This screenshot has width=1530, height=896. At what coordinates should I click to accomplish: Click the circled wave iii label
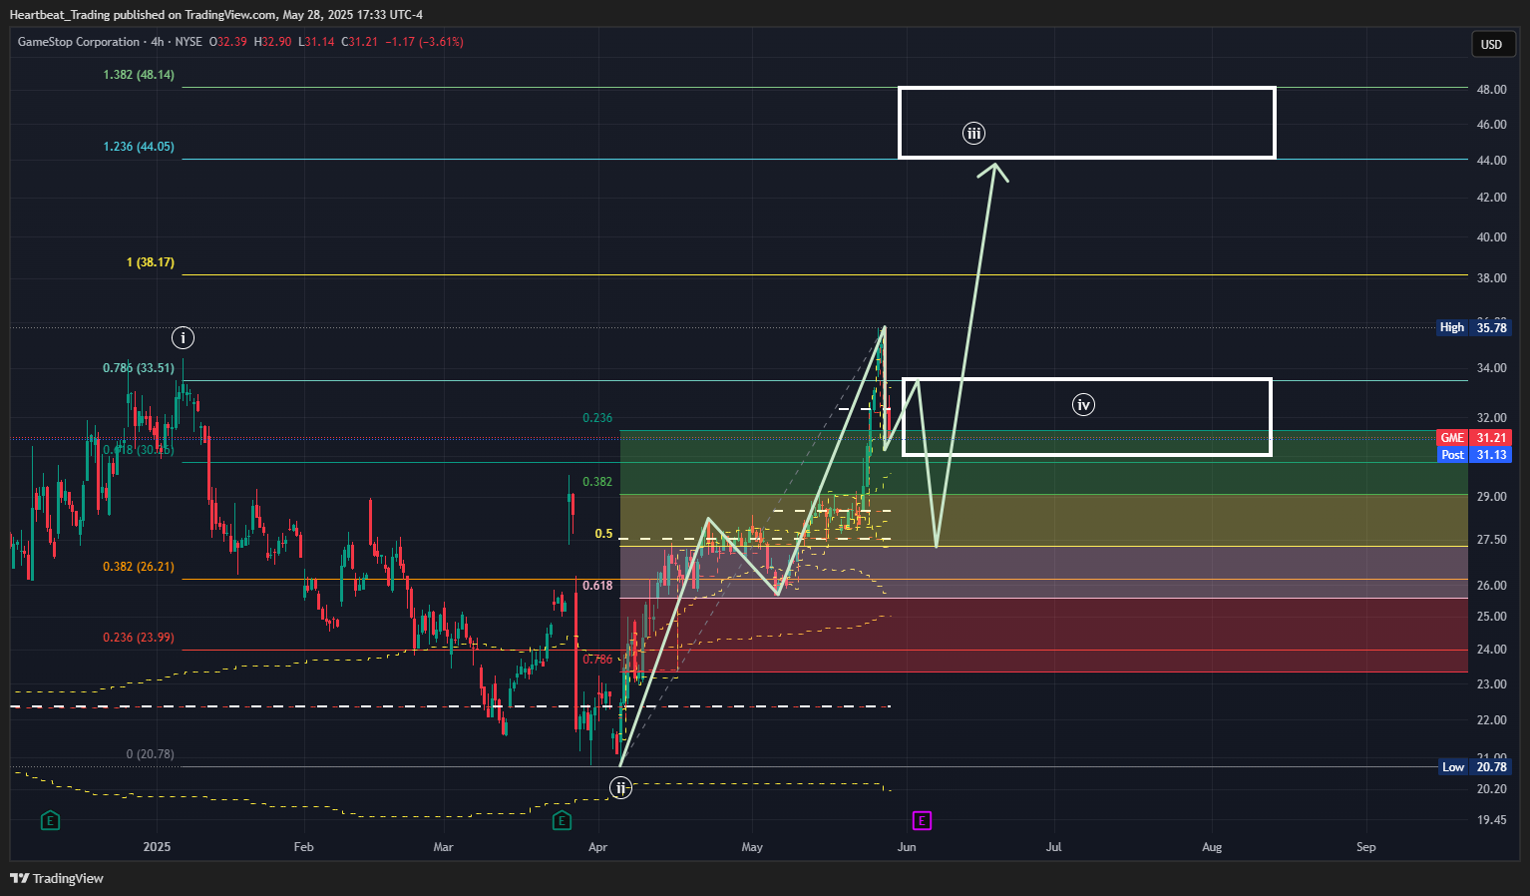click(974, 133)
